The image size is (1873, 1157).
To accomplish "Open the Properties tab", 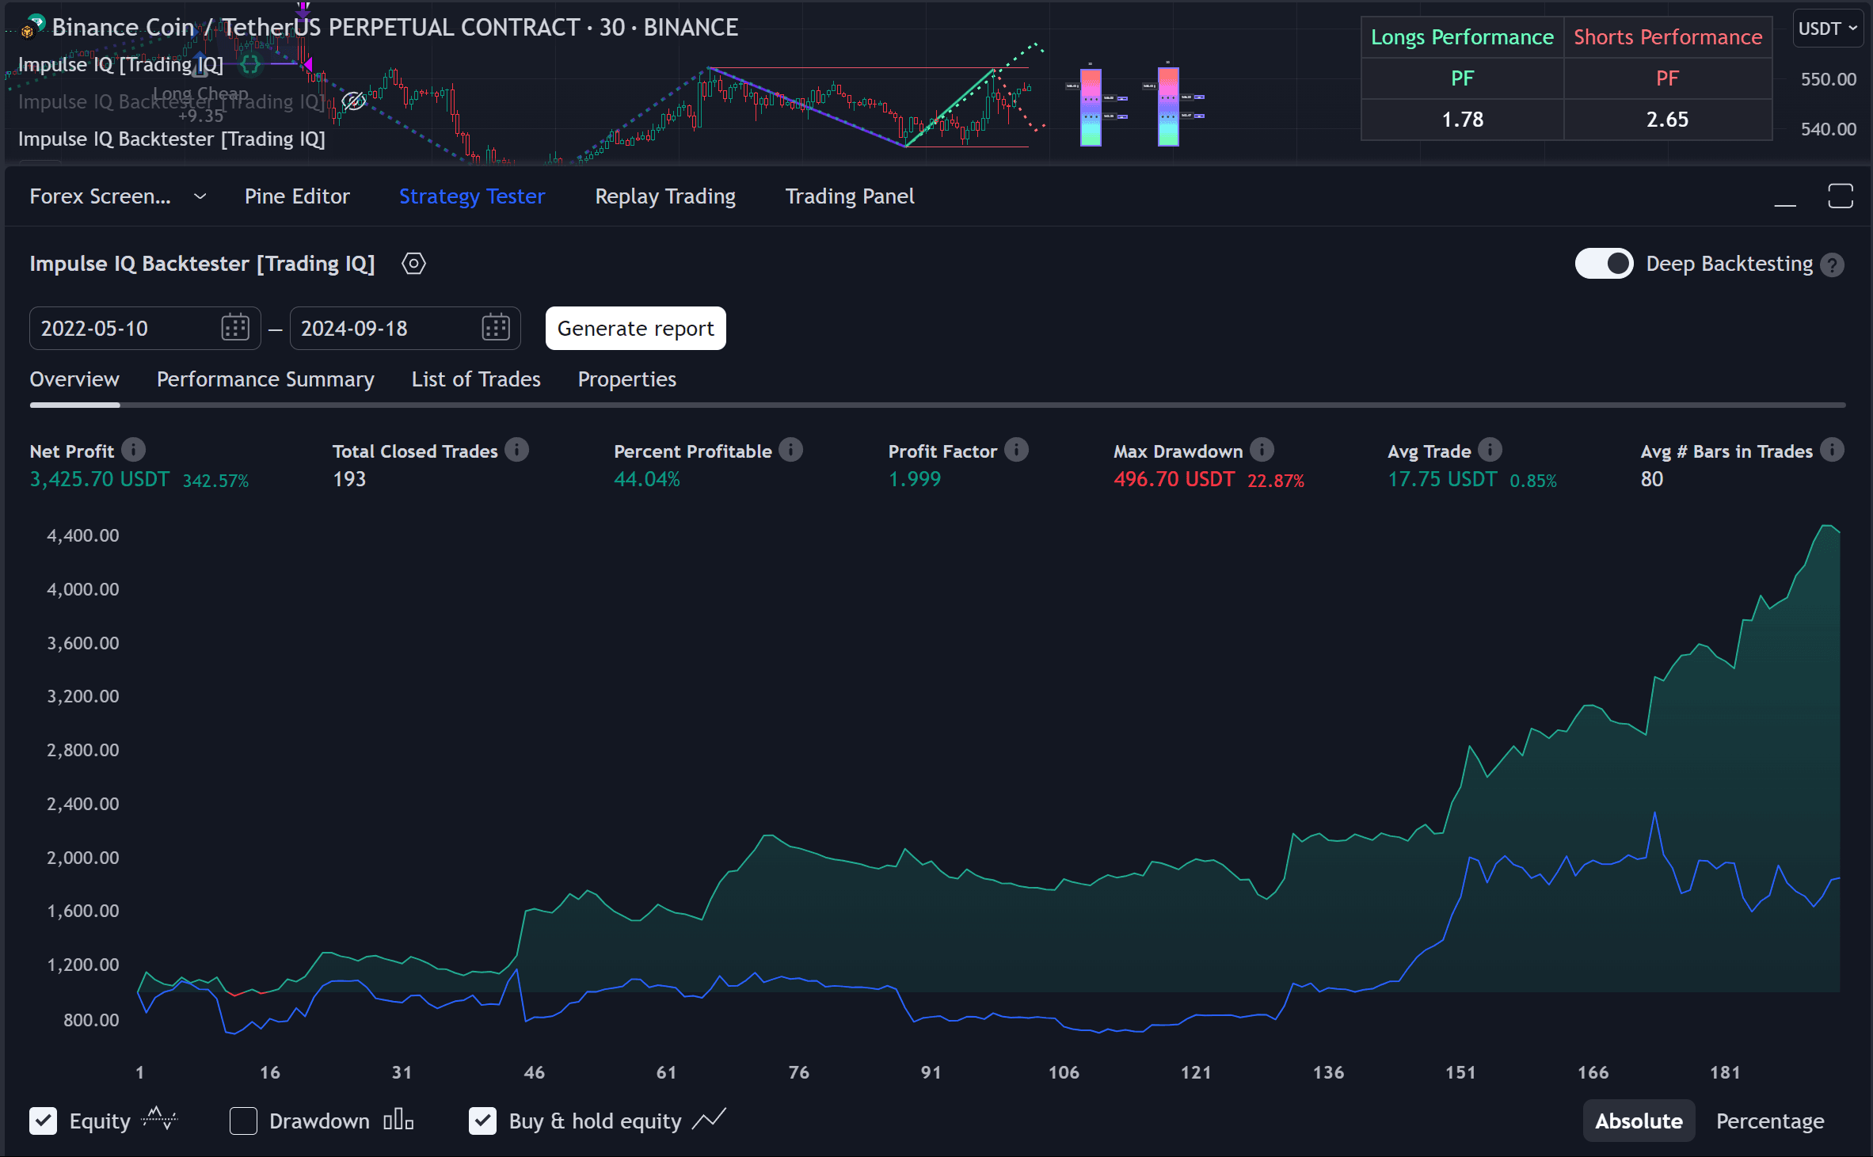I will [627, 379].
